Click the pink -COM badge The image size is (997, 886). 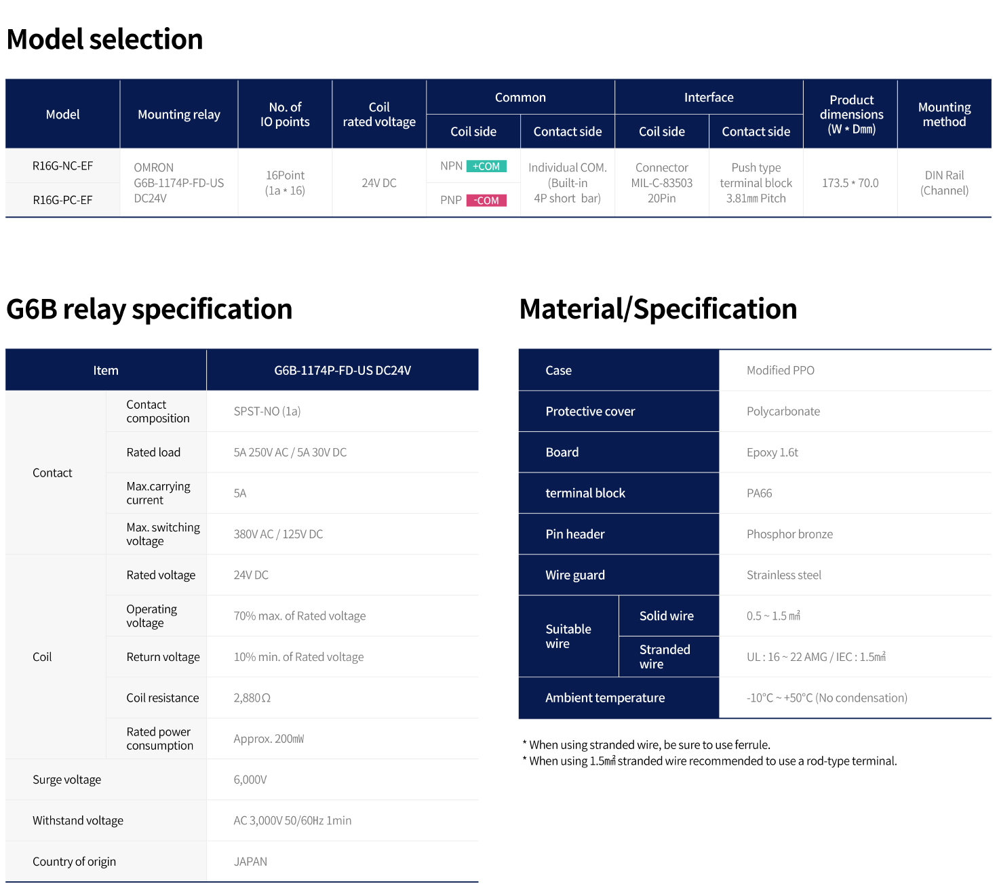click(486, 201)
